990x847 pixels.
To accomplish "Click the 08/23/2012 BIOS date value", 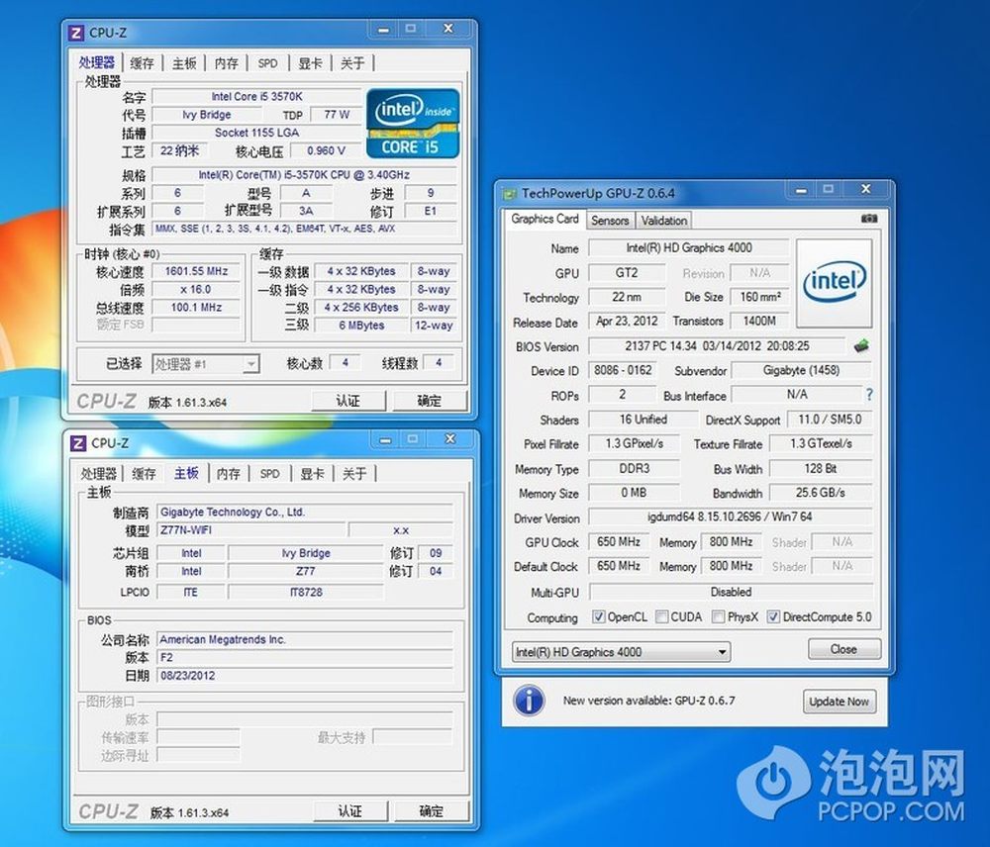I will click(305, 676).
